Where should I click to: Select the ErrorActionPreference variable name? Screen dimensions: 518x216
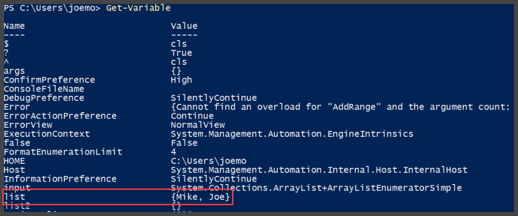point(60,116)
